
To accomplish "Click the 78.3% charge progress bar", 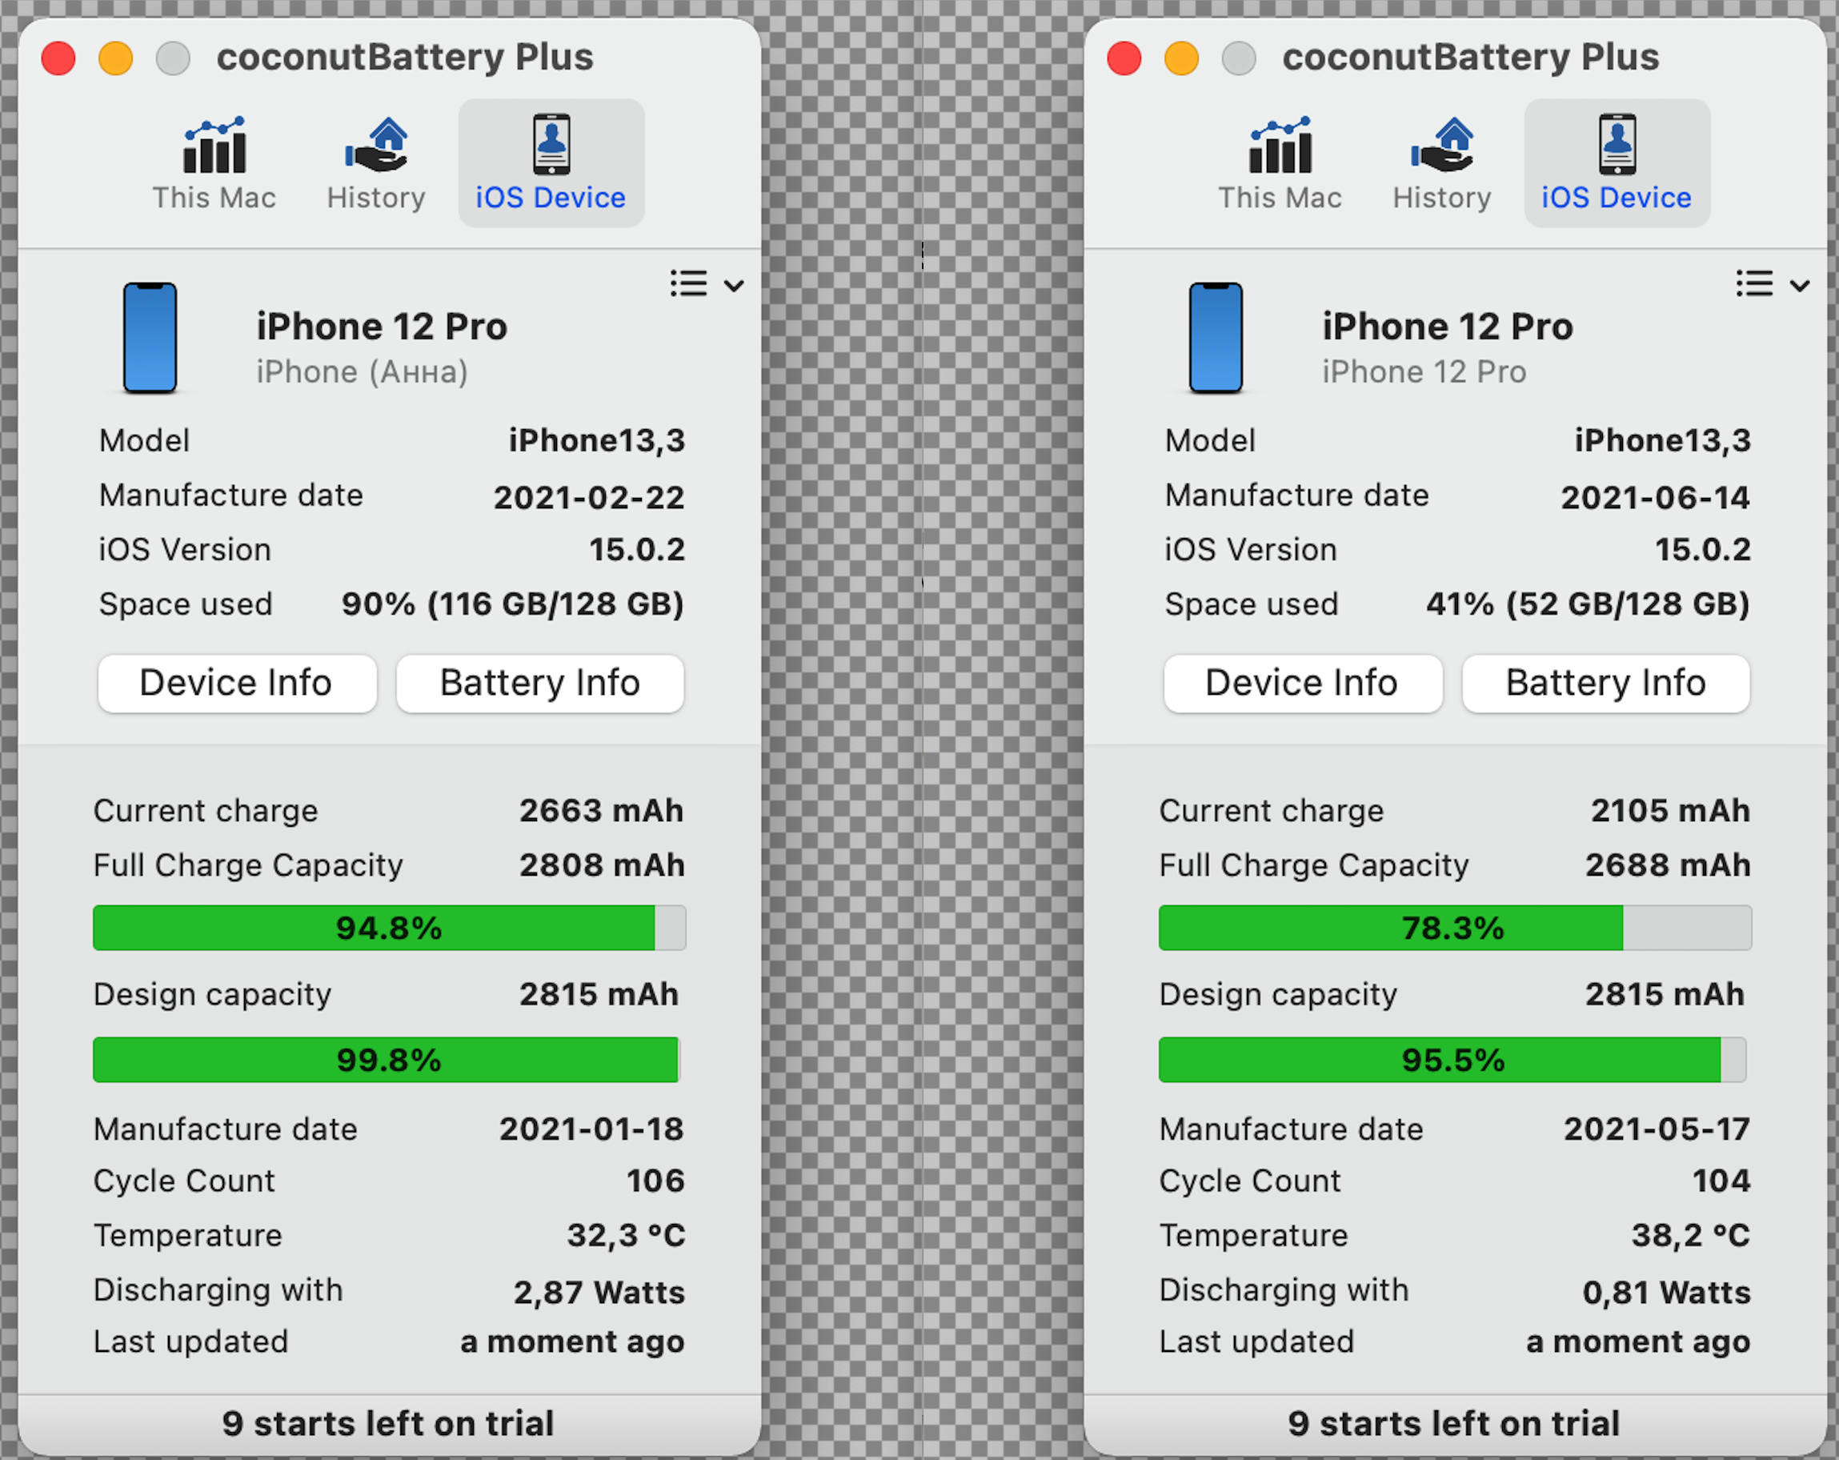I will pos(1454,928).
